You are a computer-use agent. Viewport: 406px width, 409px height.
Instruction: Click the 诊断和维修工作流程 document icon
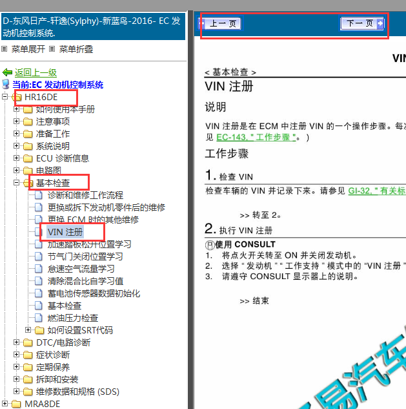[x=39, y=195]
